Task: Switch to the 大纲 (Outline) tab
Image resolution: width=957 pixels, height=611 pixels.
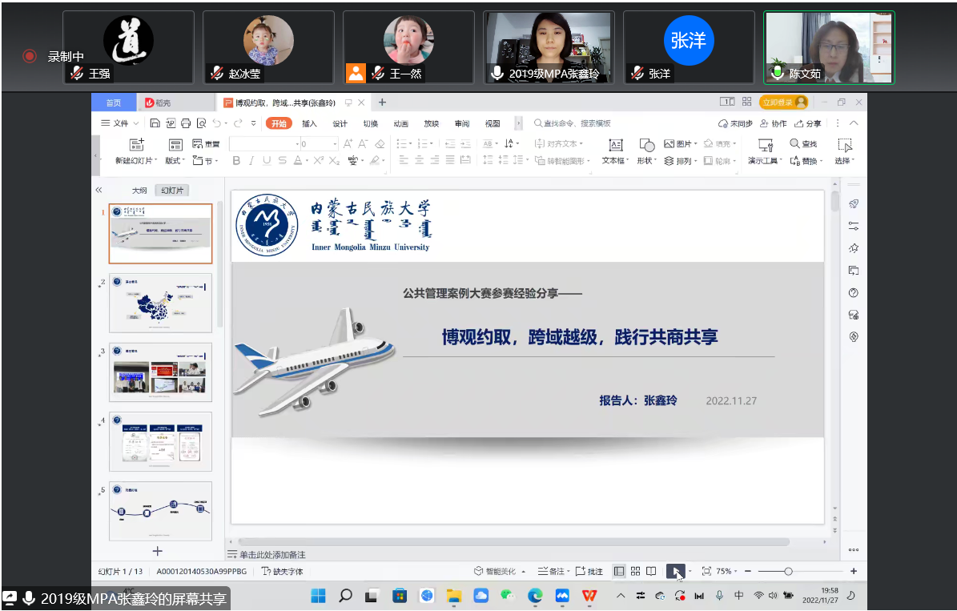Action: tap(139, 191)
